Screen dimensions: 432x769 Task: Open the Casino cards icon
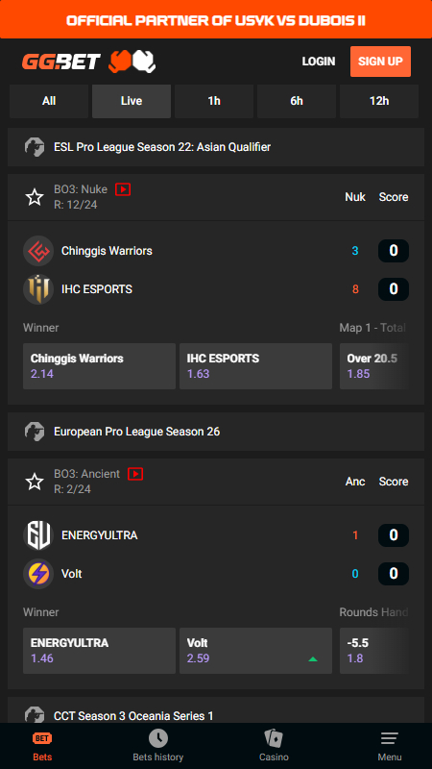click(274, 738)
